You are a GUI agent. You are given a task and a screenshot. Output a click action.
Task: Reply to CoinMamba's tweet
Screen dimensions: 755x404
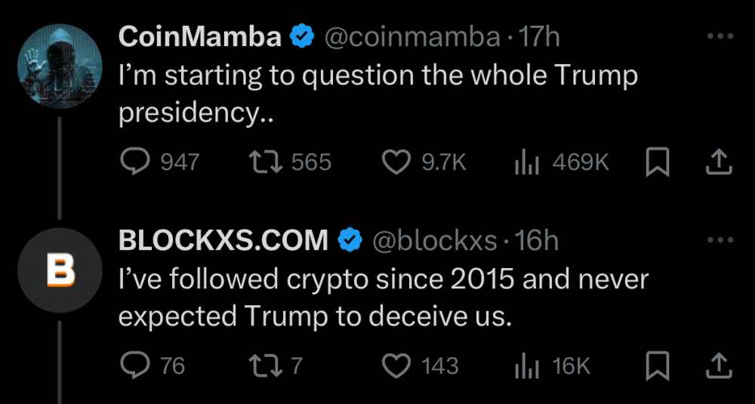(137, 162)
